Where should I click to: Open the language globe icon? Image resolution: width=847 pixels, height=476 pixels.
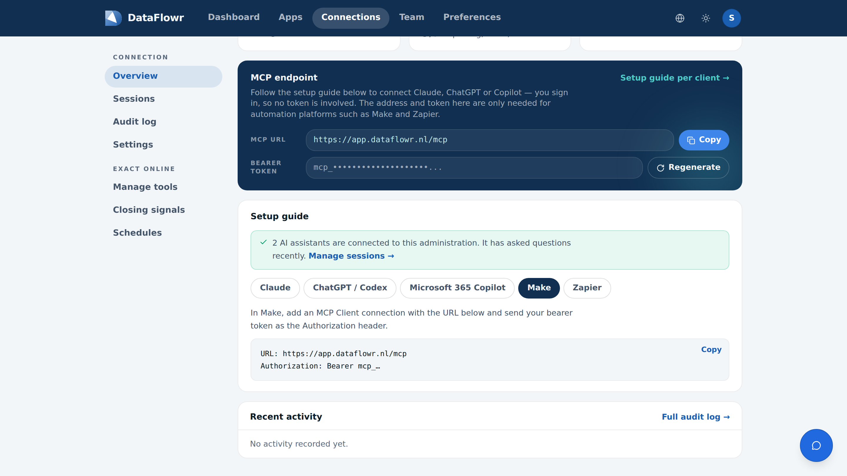pyautogui.click(x=680, y=18)
